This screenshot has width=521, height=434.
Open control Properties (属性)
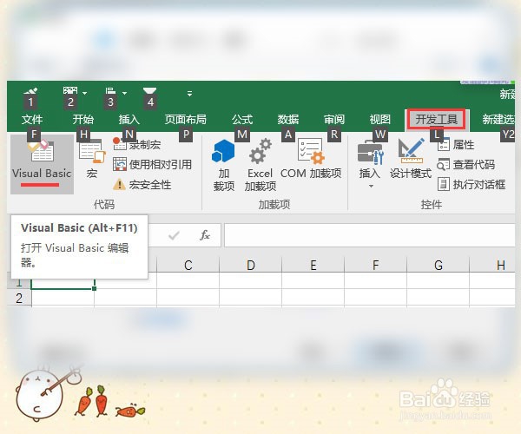456,145
